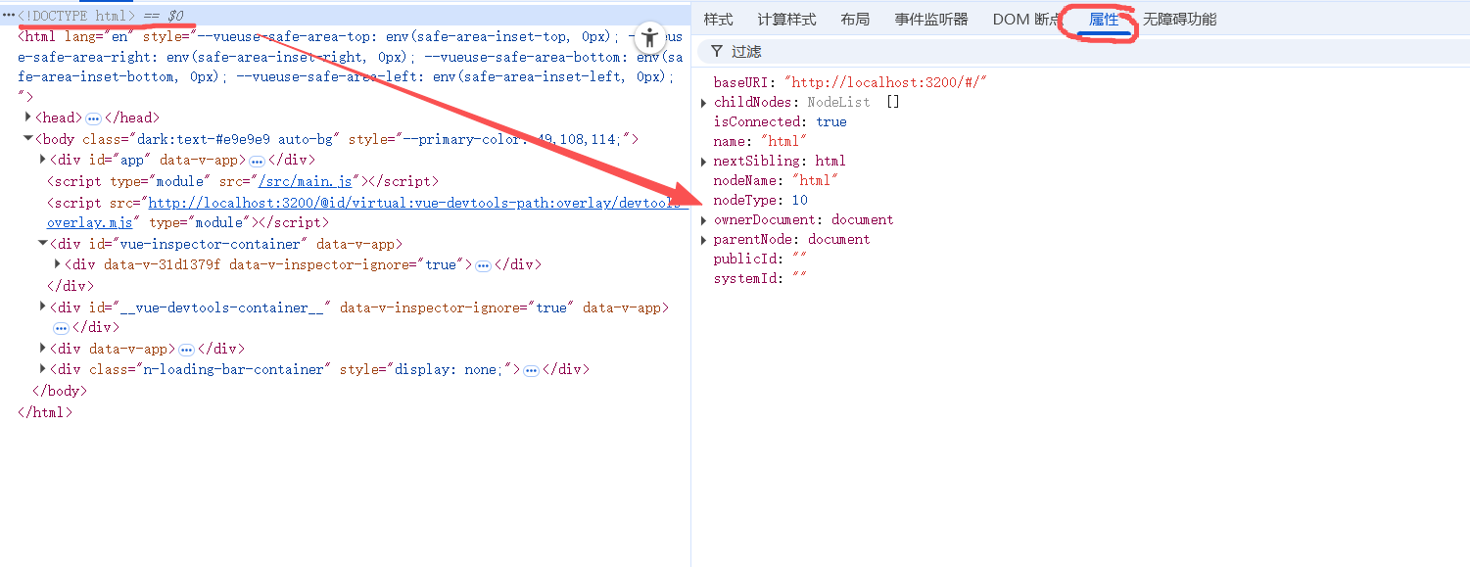The height and width of the screenshot is (567, 1470).
Task: Select the closing </body> tag
Action: 60,391
